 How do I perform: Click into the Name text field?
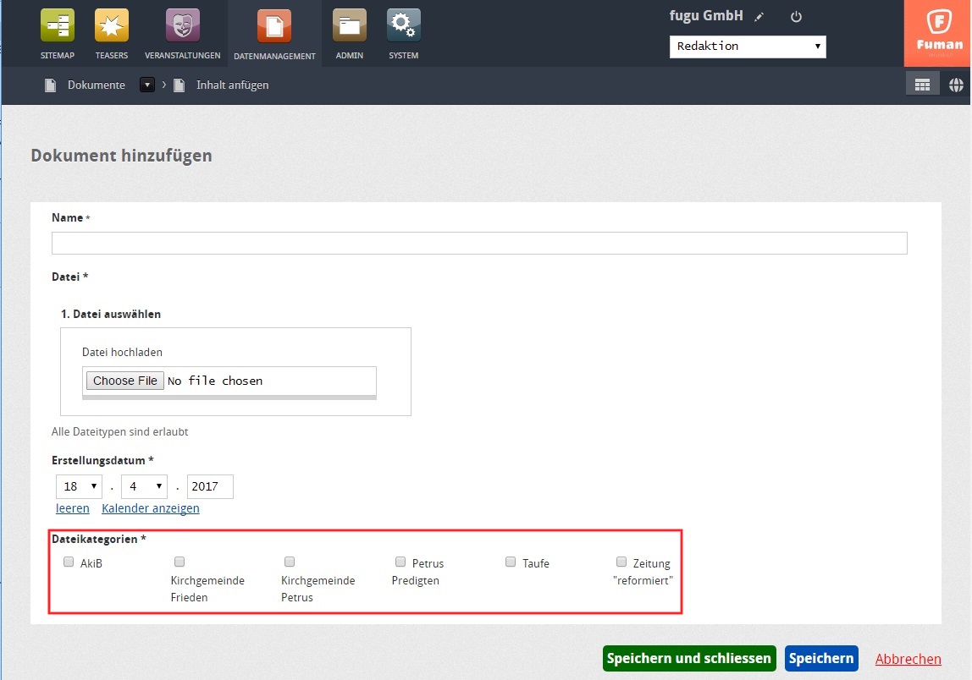pyautogui.click(x=479, y=244)
